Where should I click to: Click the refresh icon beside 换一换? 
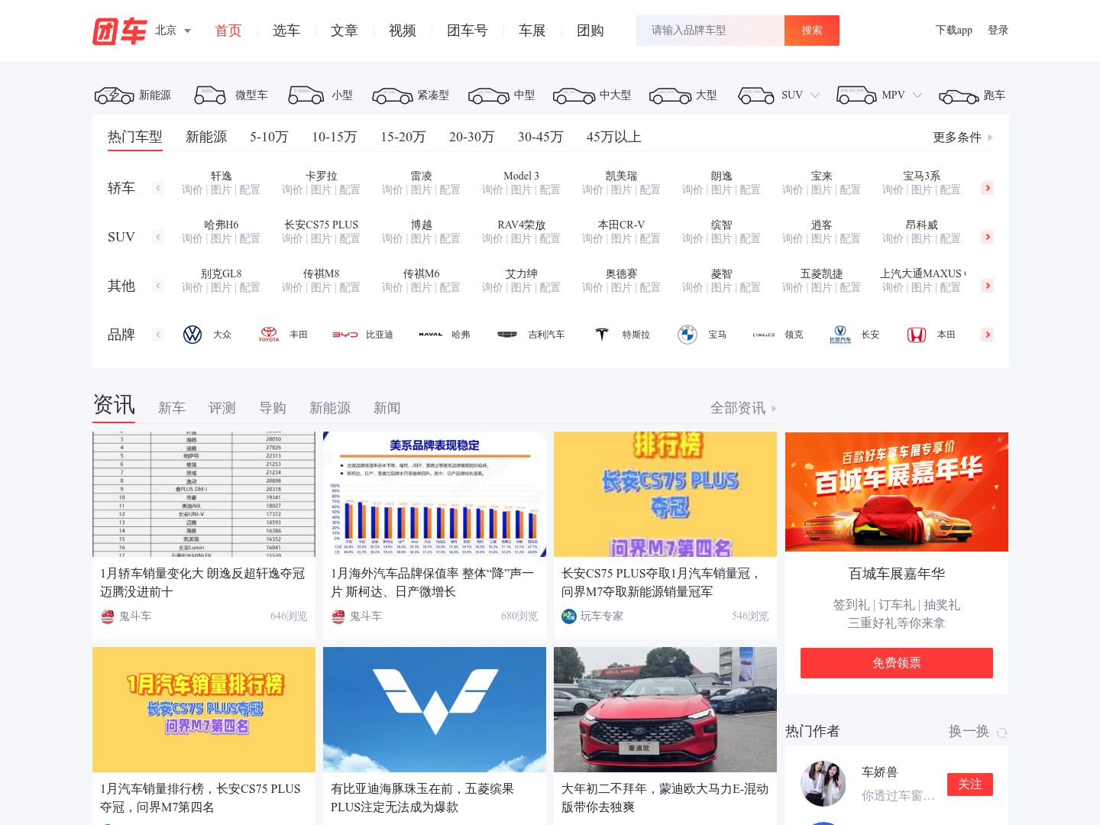[1001, 733]
